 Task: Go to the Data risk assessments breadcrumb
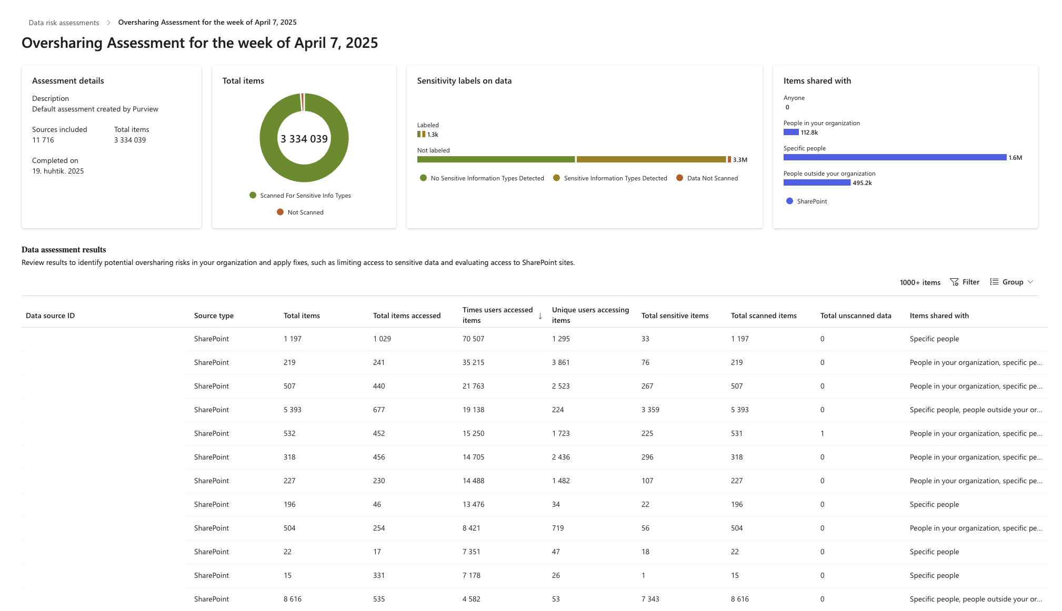(64, 23)
